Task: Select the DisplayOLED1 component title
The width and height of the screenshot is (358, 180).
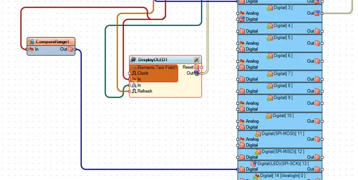Action: pos(153,60)
